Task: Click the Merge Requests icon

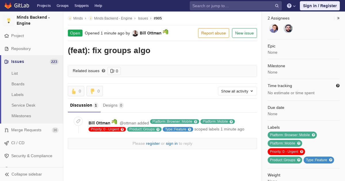Action: point(7,130)
